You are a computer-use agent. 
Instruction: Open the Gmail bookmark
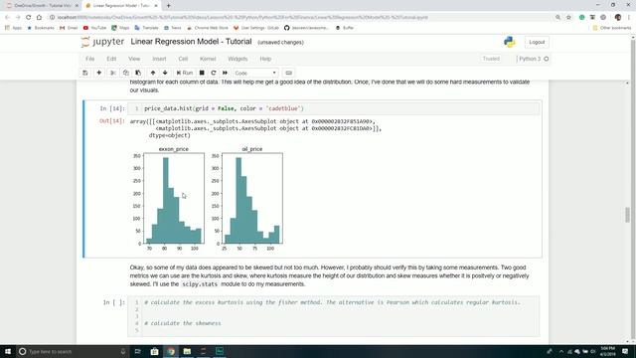(x=69, y=28)
